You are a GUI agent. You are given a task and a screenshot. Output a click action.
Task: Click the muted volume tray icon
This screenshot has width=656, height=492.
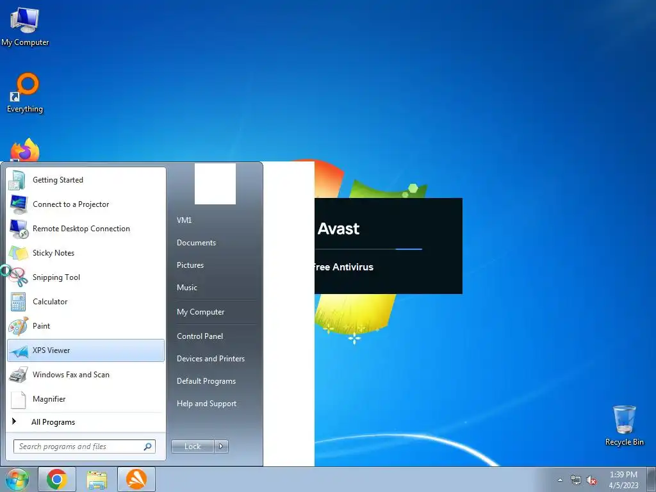[x=591, y=480]
